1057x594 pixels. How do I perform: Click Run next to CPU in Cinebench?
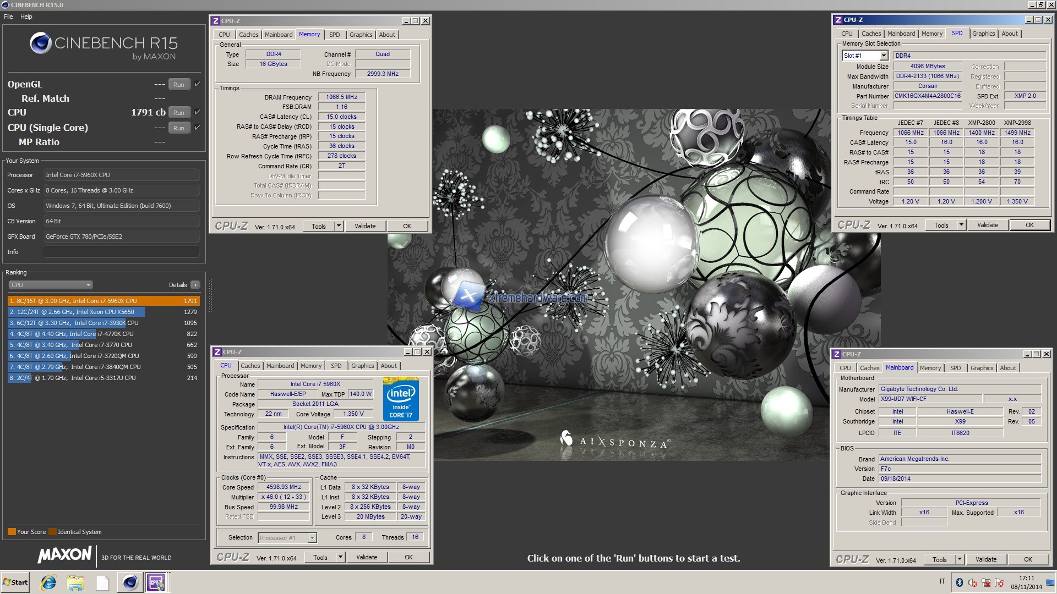click(178, 112)
